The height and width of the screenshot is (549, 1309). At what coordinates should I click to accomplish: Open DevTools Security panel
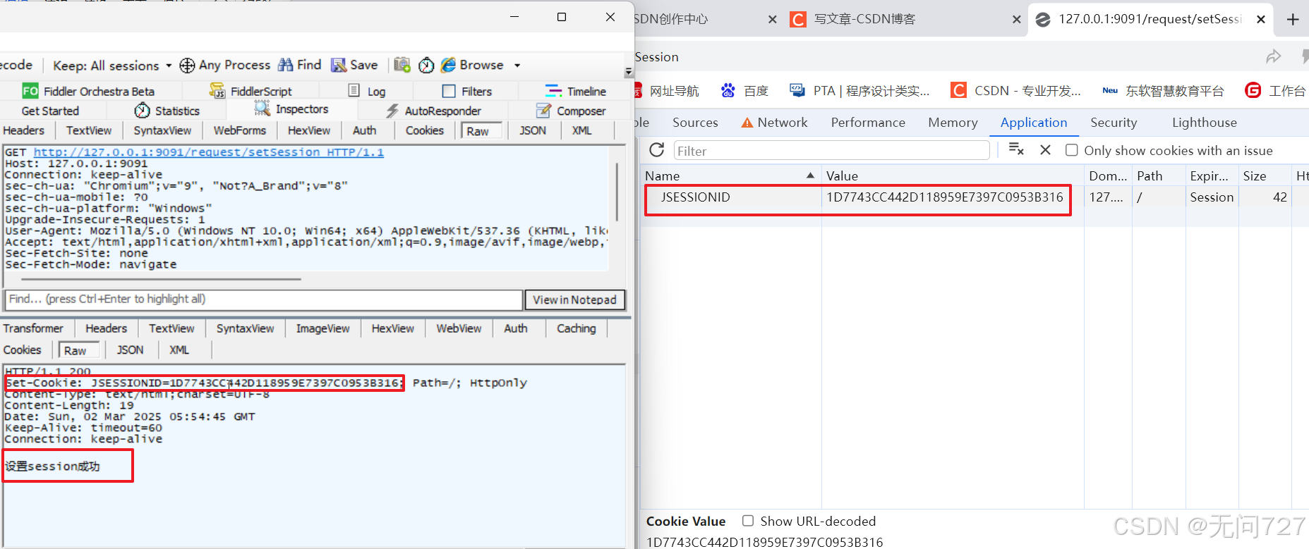pyautogui.click(x=1114, y=123)
